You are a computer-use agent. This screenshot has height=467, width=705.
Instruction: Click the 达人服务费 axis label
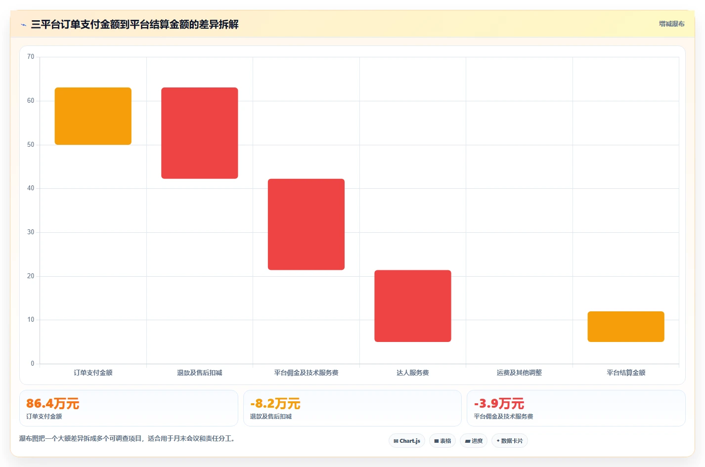point(413,373)
